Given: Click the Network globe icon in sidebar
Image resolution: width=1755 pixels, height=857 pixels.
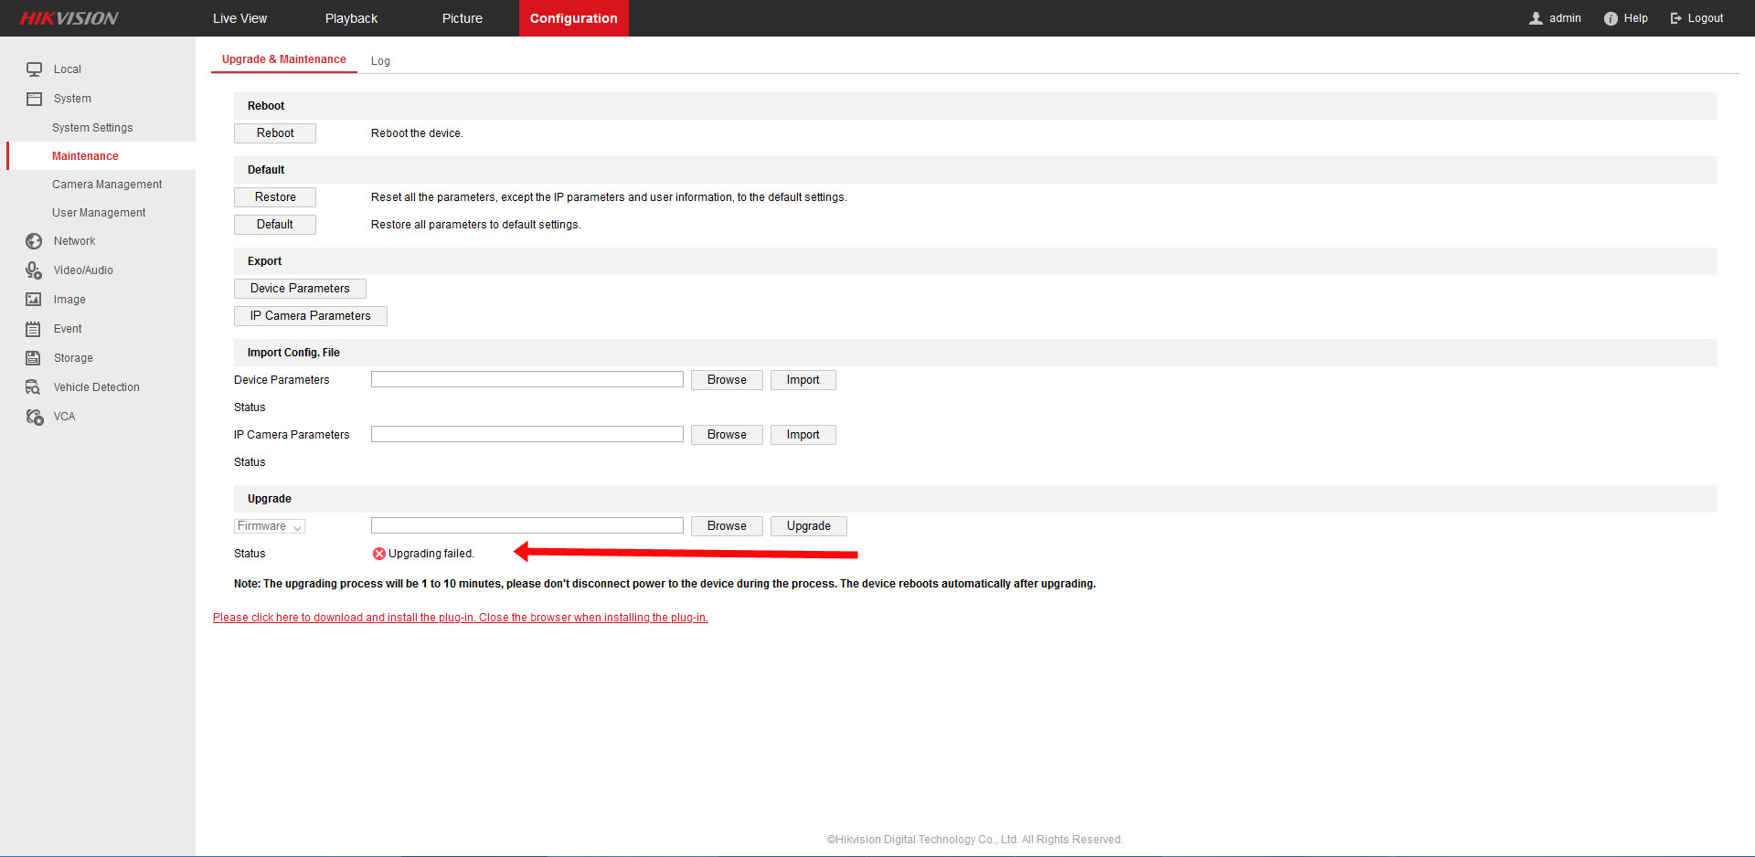Looking at the screenshot, I should 34,241.
